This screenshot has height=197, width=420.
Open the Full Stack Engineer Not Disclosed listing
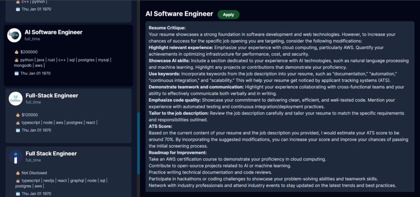pos(51,153)
